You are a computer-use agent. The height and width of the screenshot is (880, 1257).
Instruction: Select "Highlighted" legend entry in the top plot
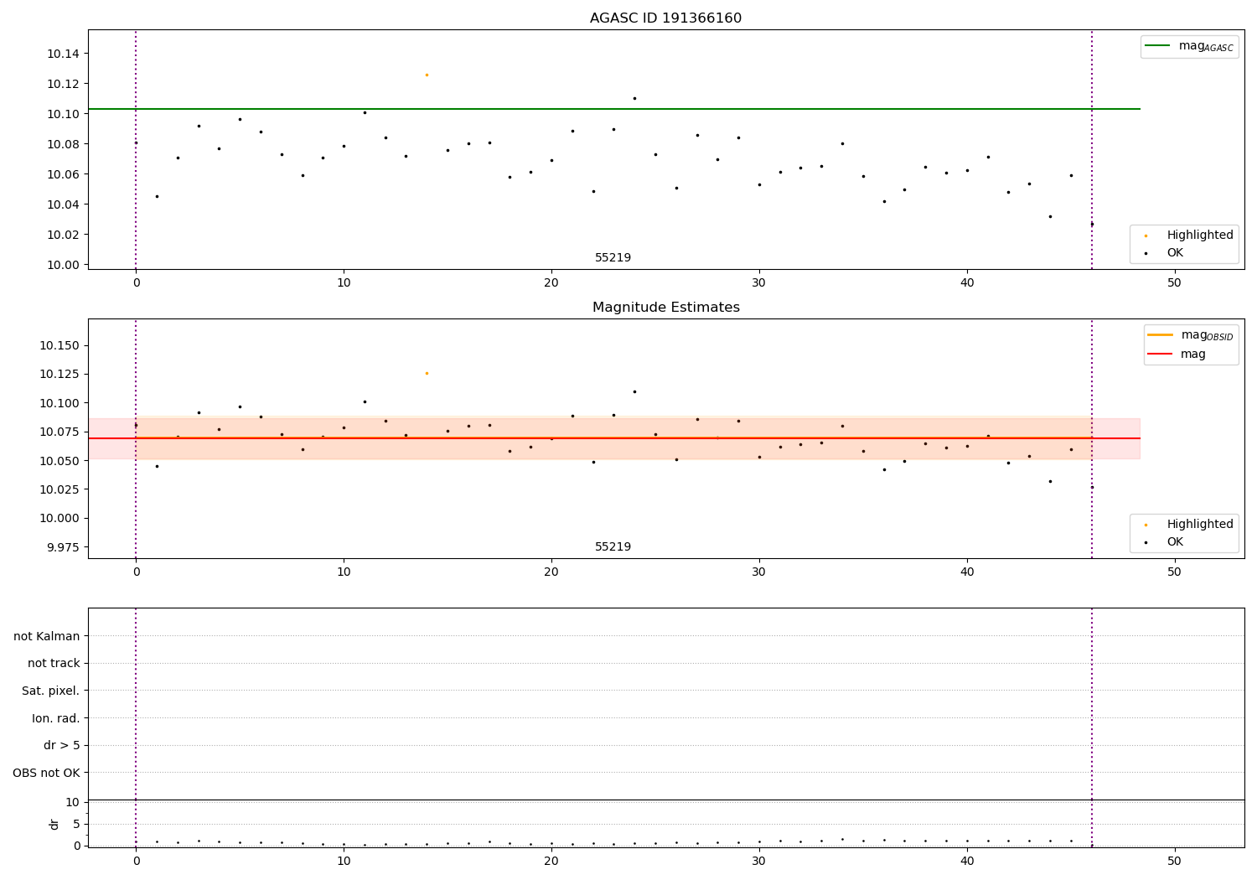[1189, 236]
